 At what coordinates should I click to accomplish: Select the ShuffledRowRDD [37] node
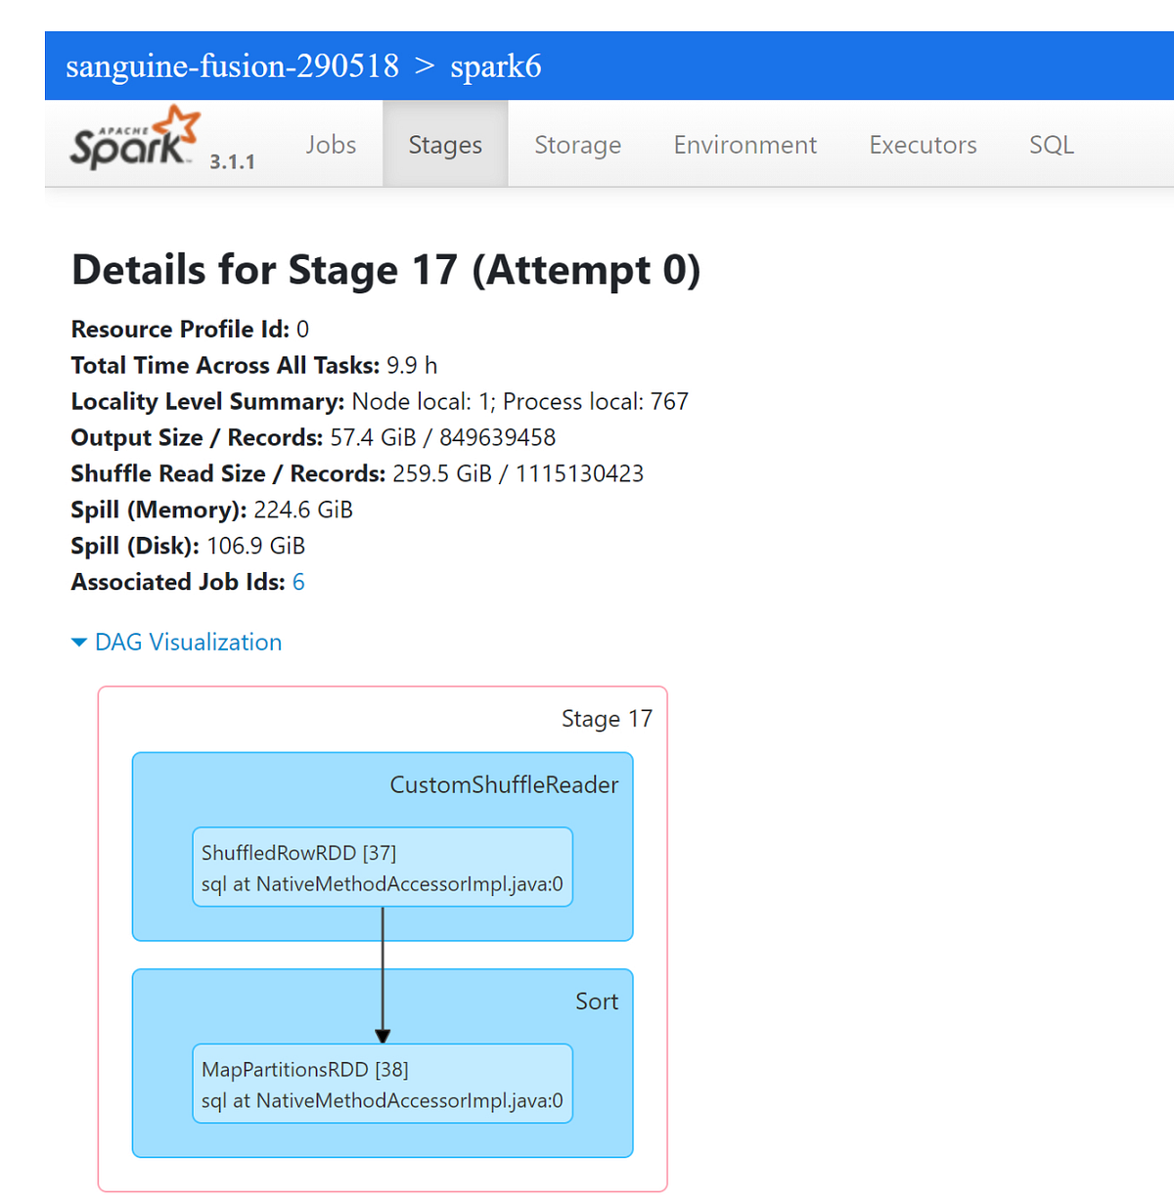point(383,867)
